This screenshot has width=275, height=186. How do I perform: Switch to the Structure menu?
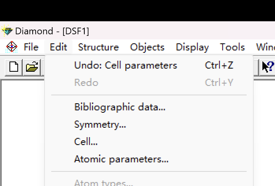pos(98,47)
